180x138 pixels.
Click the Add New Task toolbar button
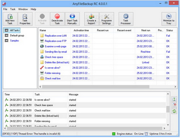point(10,19)
